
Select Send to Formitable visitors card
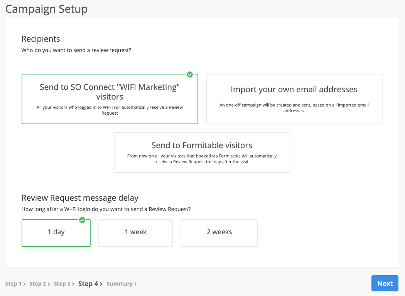202,152
